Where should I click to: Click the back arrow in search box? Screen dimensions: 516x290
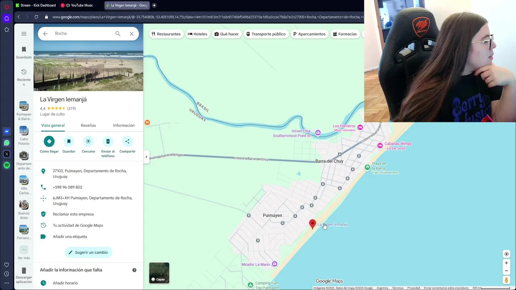tap(46, 33)
